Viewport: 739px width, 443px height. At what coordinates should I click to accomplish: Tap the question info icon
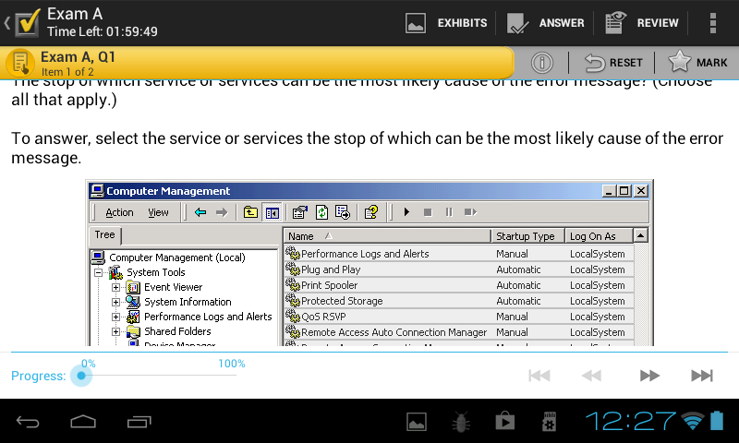point(542,63)
